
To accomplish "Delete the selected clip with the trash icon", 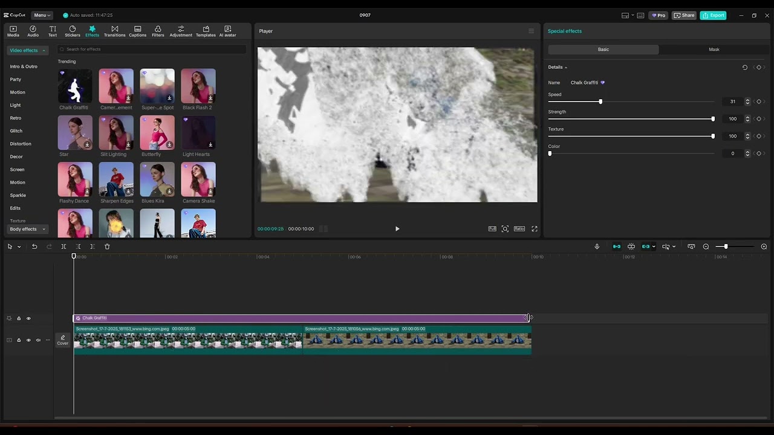I will [107, 246].
